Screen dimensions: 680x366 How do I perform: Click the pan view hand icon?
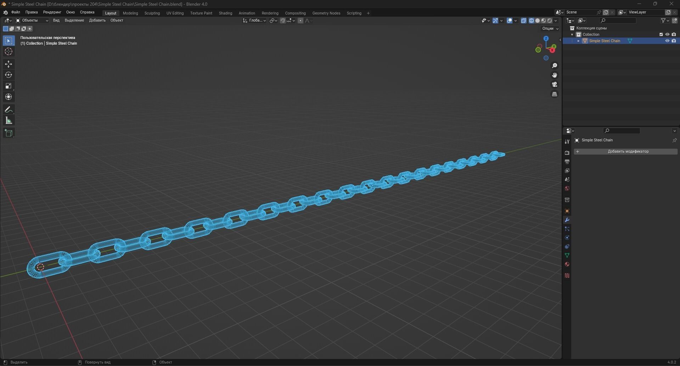coord(555,75)
